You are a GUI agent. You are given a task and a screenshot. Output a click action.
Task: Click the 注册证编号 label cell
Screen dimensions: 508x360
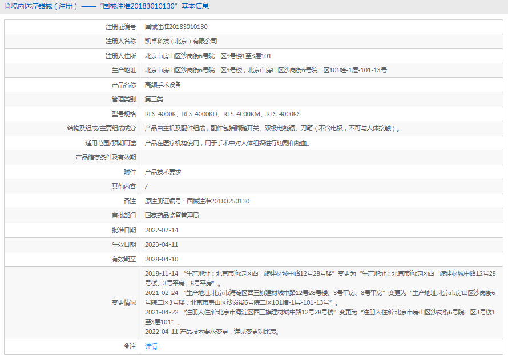click(x=121, y=27)
